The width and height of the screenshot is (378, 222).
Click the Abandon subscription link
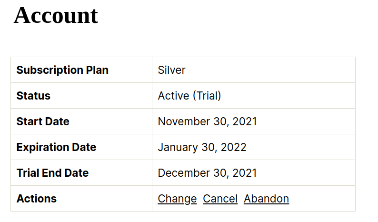coord(267,199)
